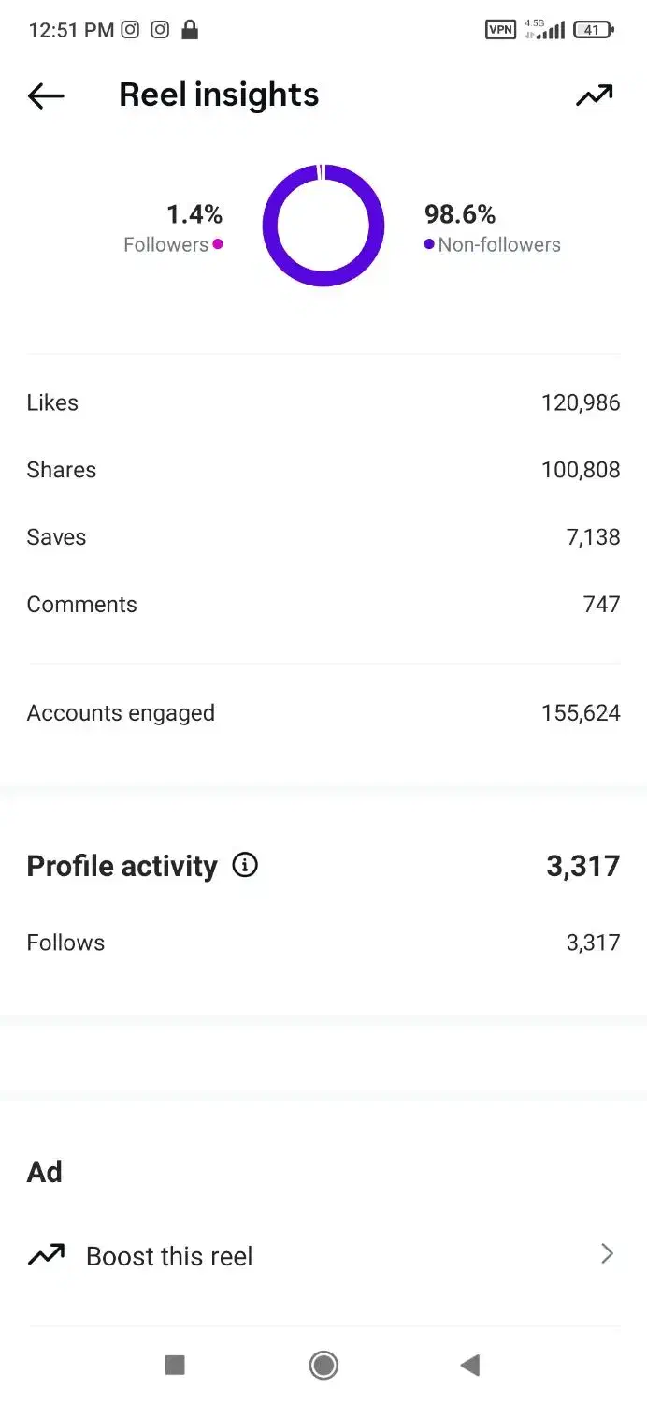
Task: Open the boost trend icon top right
Action: 595,95
